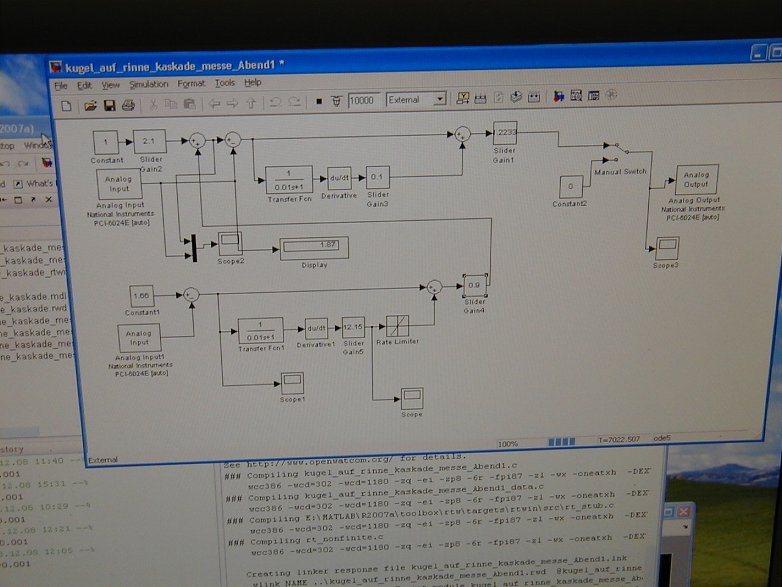Click the Undo arrow icon

[275, 103]
